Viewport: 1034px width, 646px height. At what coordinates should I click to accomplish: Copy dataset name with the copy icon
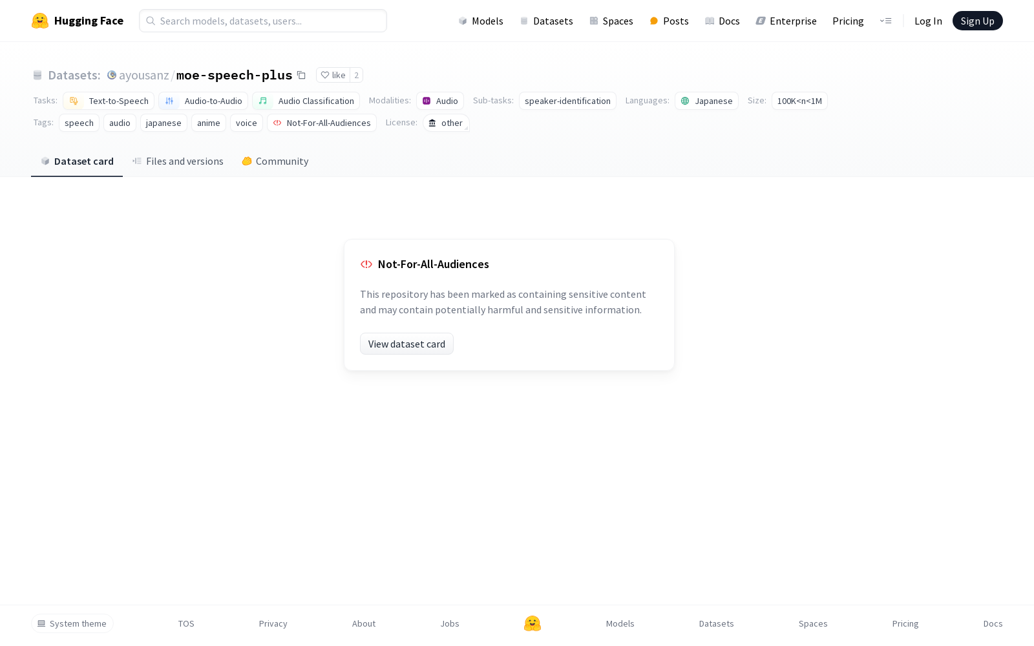pyautogui.click(x=301, y=75)
